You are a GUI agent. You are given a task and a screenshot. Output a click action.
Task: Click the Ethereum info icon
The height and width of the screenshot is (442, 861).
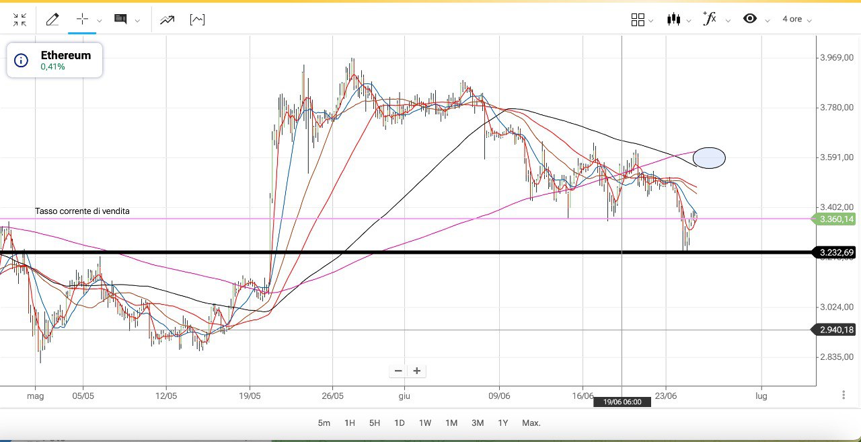point(22,61)
